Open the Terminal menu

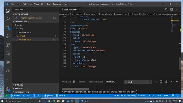[x=57, y=4]
